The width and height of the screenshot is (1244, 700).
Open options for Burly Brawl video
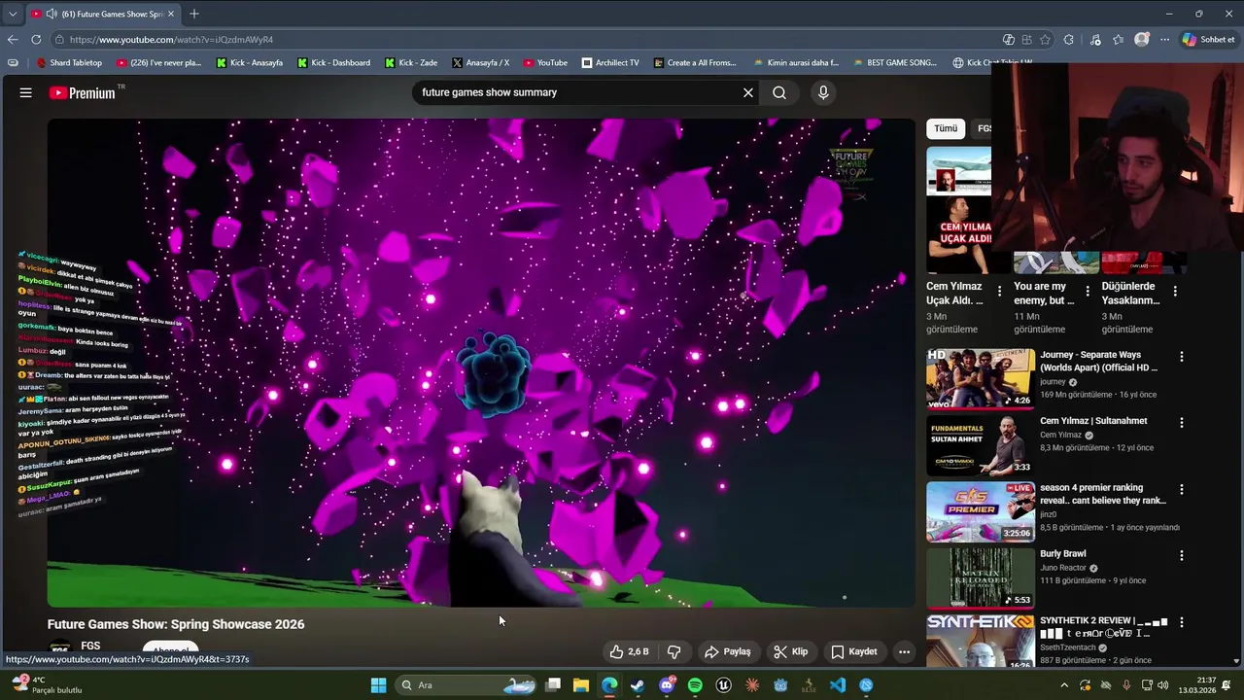[x=1182, y=555]
